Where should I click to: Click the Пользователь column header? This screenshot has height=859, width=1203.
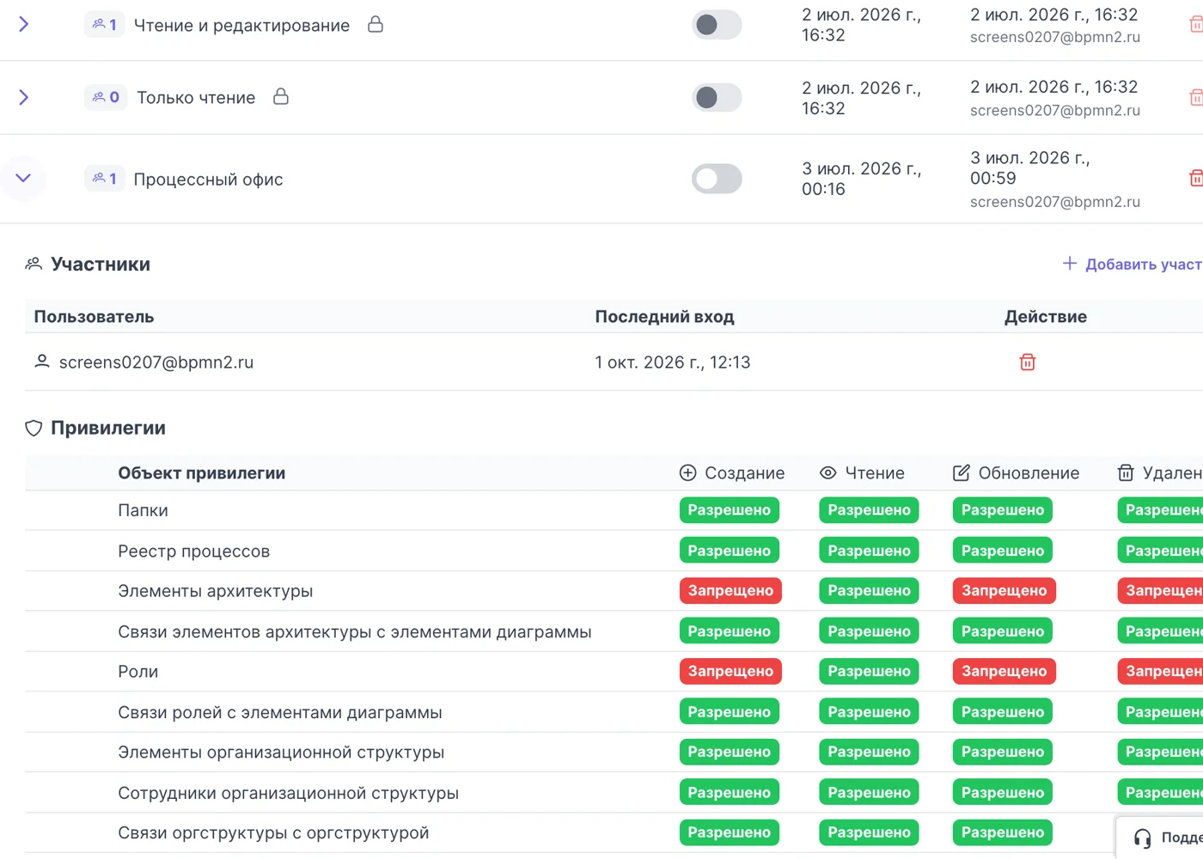(x=95, y=316)
